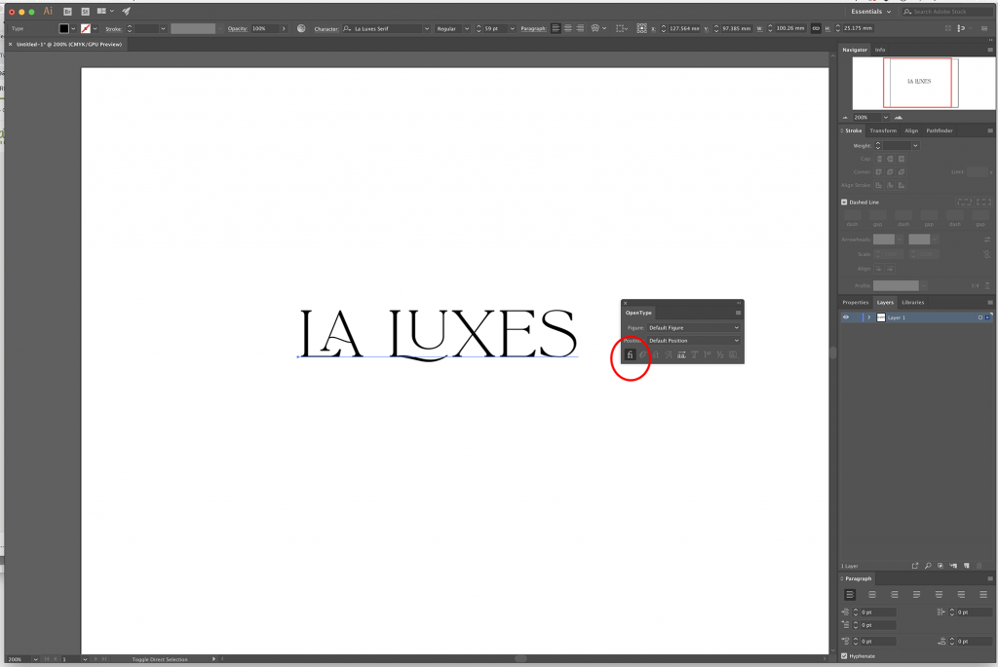Enable the Dashed Line option in Stroke panel
998x667 pixels.
(x=844, y=202)
